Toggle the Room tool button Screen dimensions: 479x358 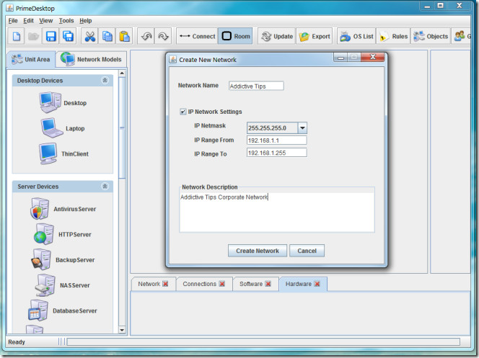point(235,36)
